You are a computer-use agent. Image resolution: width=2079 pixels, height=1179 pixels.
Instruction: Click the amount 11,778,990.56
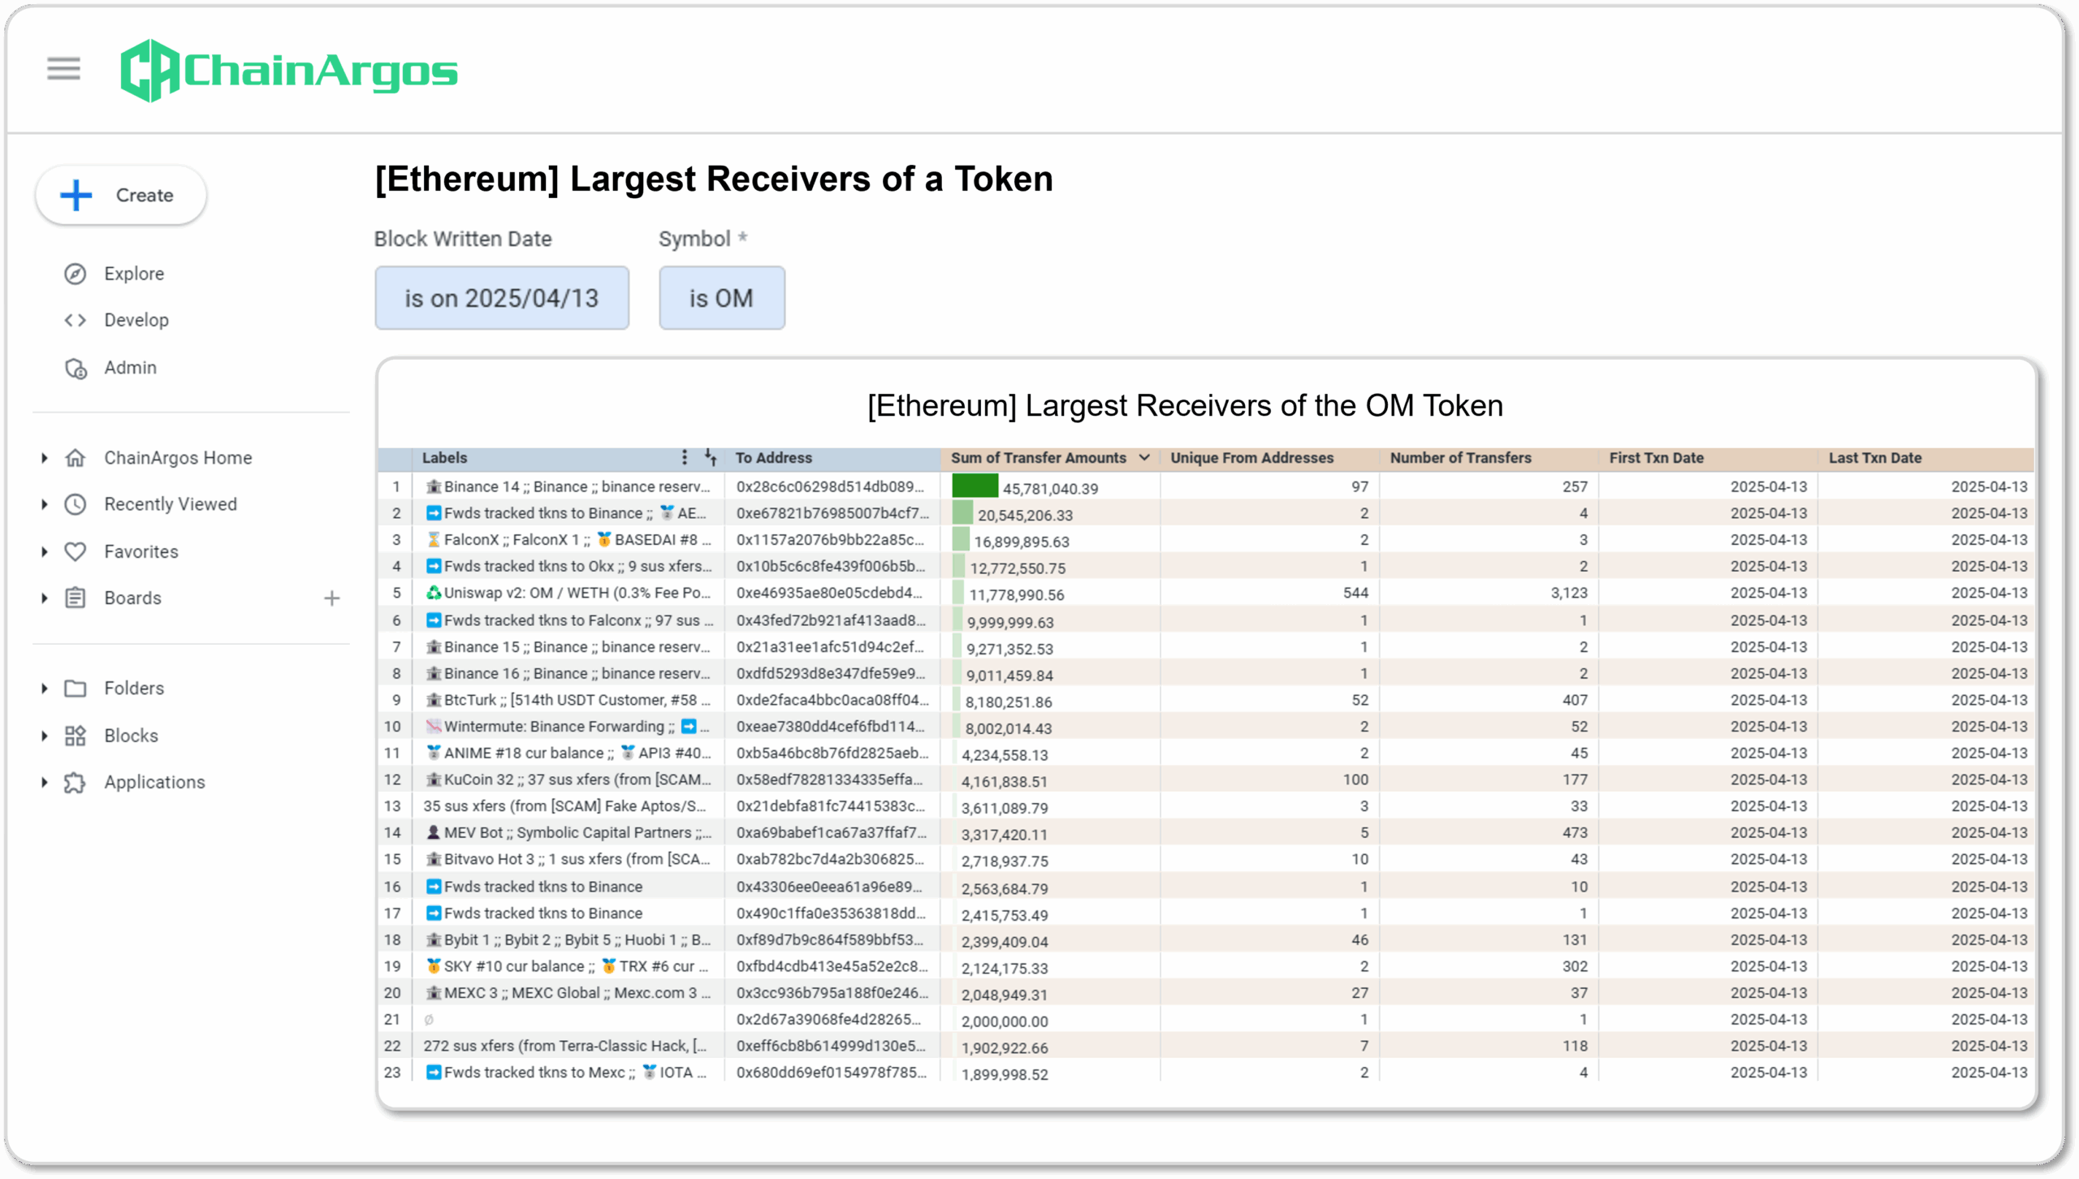[x=1016, y=594]
